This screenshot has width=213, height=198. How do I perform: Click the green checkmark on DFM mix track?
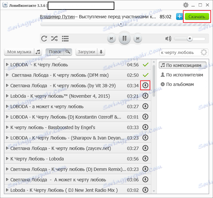click(145, 75)
